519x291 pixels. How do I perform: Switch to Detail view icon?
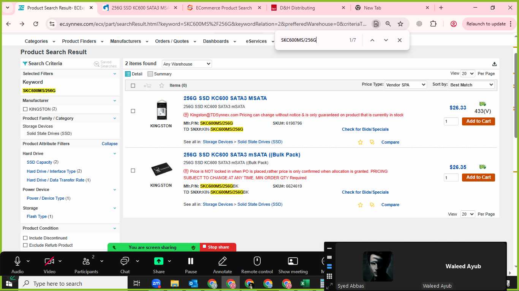click(x=128, y=74)
